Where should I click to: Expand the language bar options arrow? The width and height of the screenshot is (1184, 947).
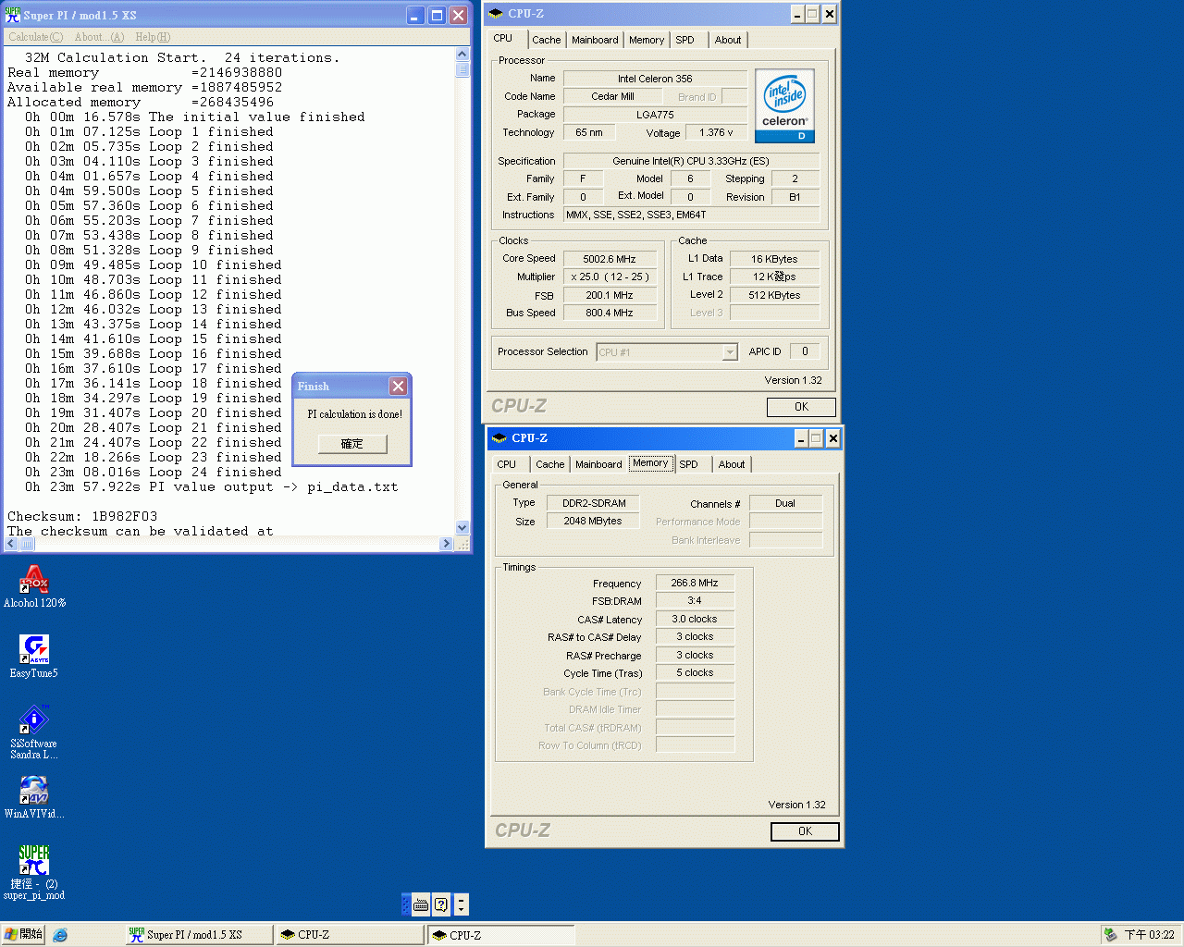pos(462,904)
